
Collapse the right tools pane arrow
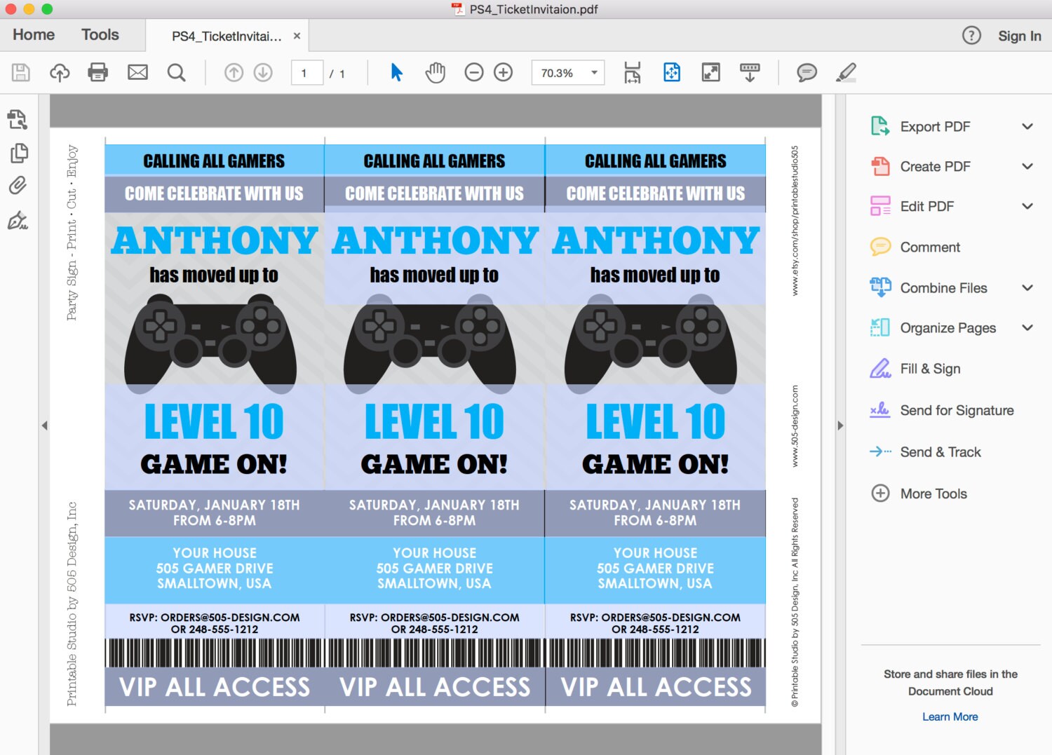point(839,426)
